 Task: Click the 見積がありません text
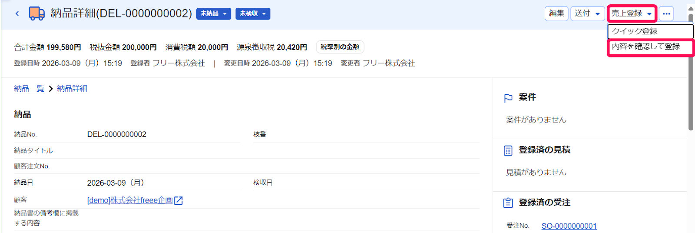(536, 173)
